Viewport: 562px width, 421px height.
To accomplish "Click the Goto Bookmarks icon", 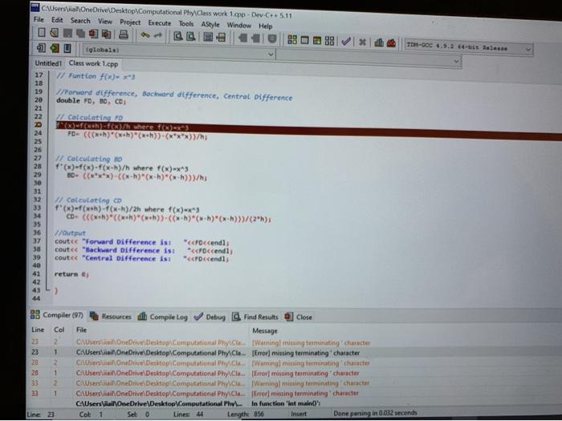I will [x=67, y=48].
